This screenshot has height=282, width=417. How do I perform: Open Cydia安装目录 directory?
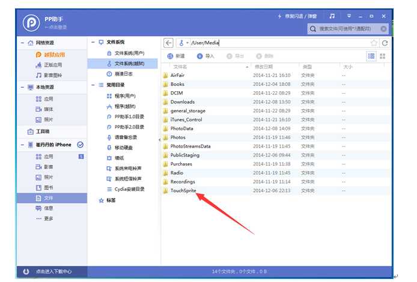pos(126,189)
